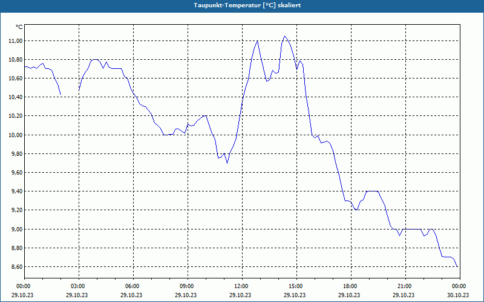Select the '9,00' y-axis label
The height and width of the screenshot is (302, 484).
click(x=18, y=230)
